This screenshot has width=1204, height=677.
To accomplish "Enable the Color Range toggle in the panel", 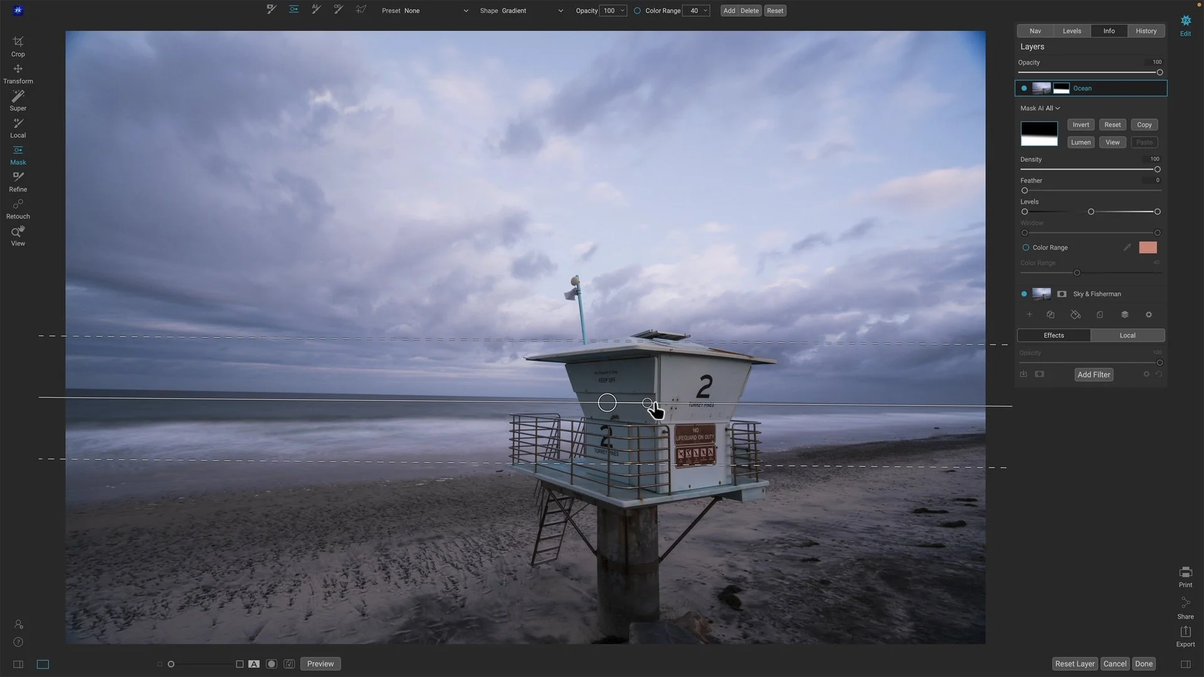I will pyautogui.click(x=1025, y=247).
